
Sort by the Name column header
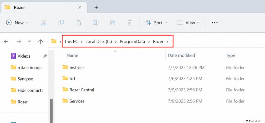click(72, 55)
